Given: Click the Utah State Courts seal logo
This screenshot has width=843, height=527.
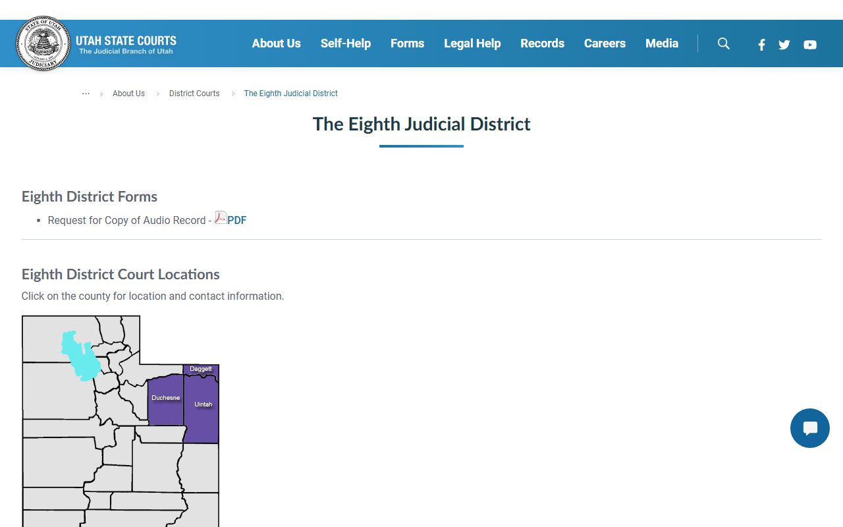Looking at the screenshot, I should [43, 43].
